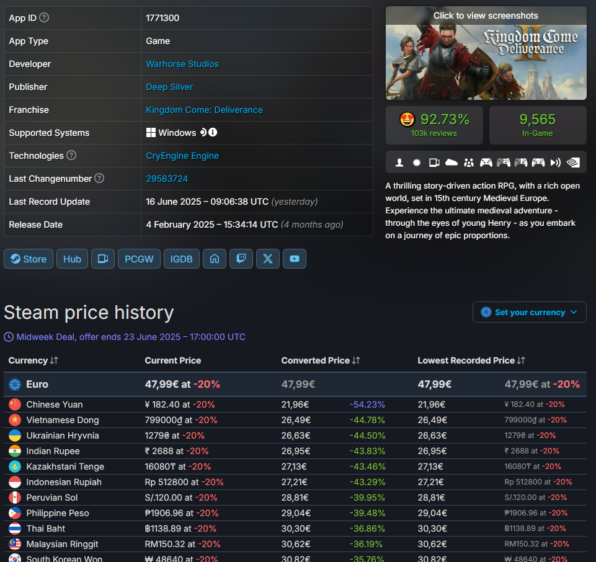596x562 pixels.
Task: Select the Thai Baht currency name
Action: click(46, 529)
